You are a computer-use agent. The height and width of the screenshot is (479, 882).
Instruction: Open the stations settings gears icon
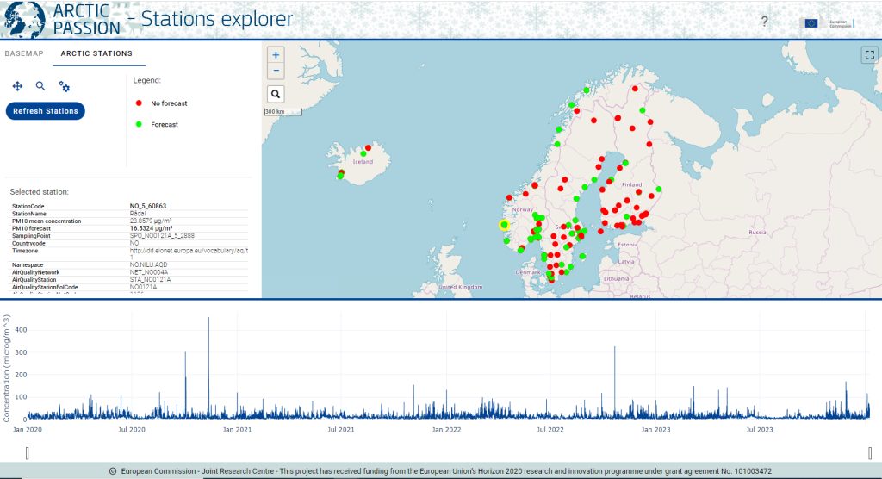coord(64,86)
